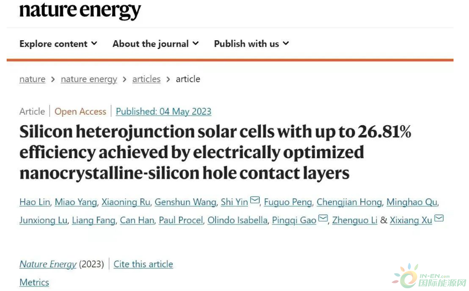Click the nature energy logo
Image resolution: width=469 pixels, height=291 pixels.
pos(80,10)
